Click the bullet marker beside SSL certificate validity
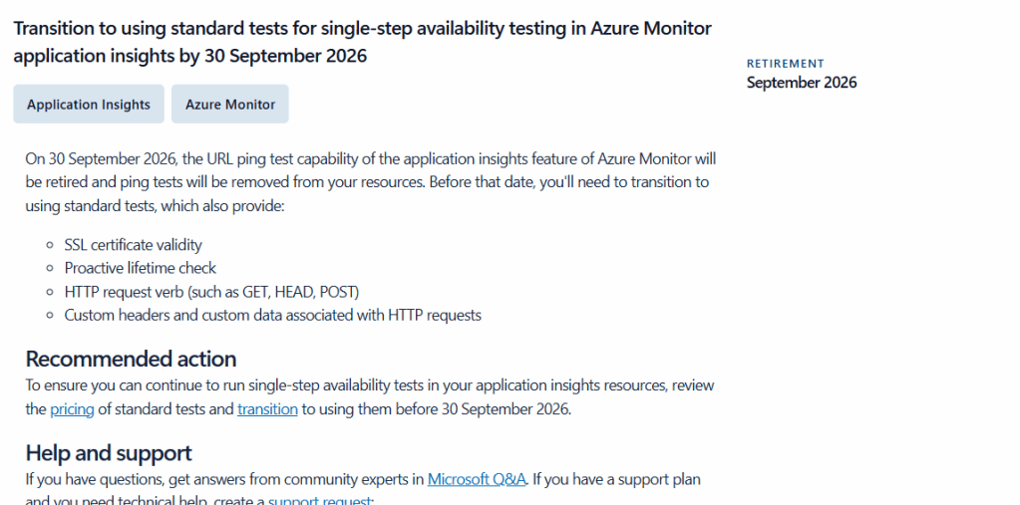This screenshot has width=1020, height=505. [51, 245]
